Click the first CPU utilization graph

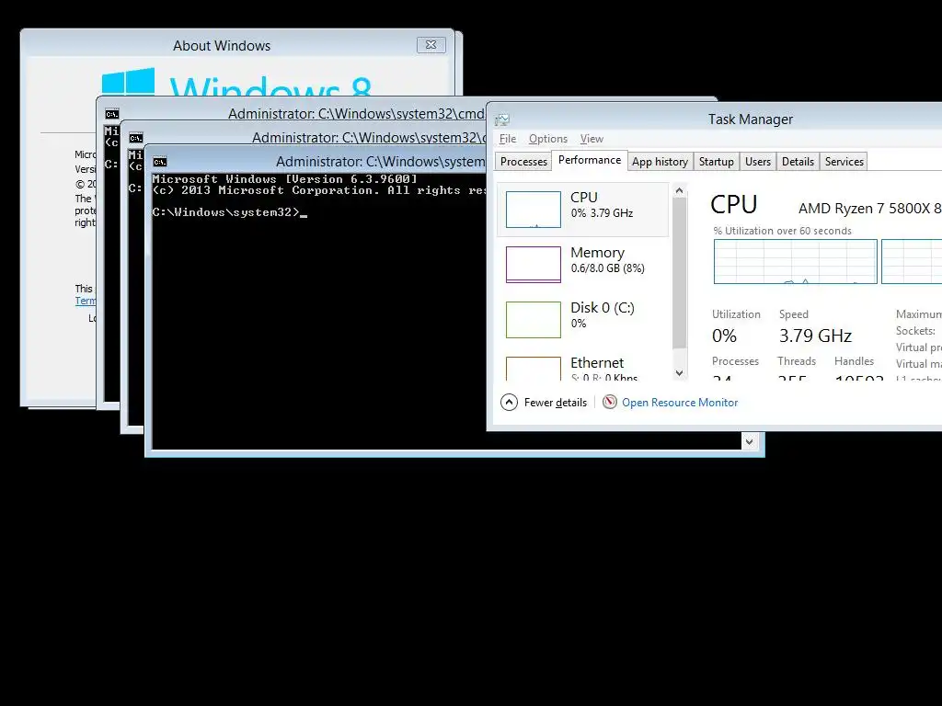[x=796, y=262]
